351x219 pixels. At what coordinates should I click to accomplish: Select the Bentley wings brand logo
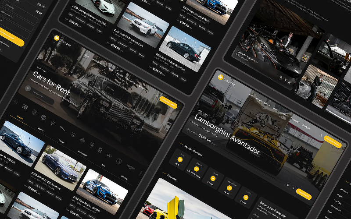(131, 167)
